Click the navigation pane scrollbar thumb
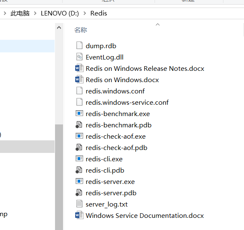244x230 pixels. [59, 177]
